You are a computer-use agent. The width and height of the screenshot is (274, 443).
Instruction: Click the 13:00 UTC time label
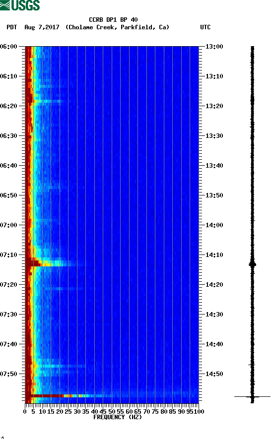(214, 46)
